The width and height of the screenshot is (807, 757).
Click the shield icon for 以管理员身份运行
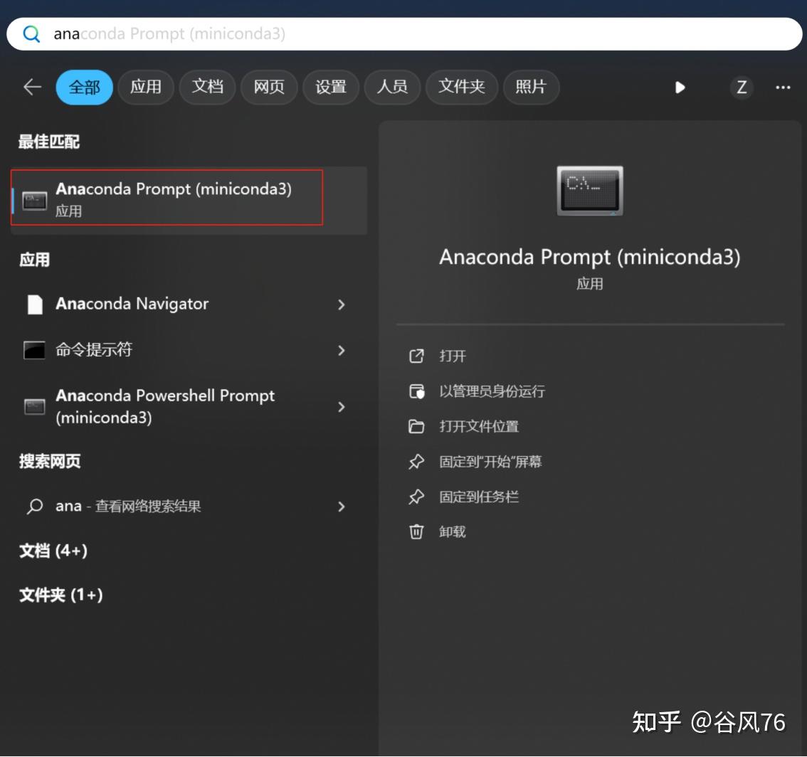[x=416, y=391]
